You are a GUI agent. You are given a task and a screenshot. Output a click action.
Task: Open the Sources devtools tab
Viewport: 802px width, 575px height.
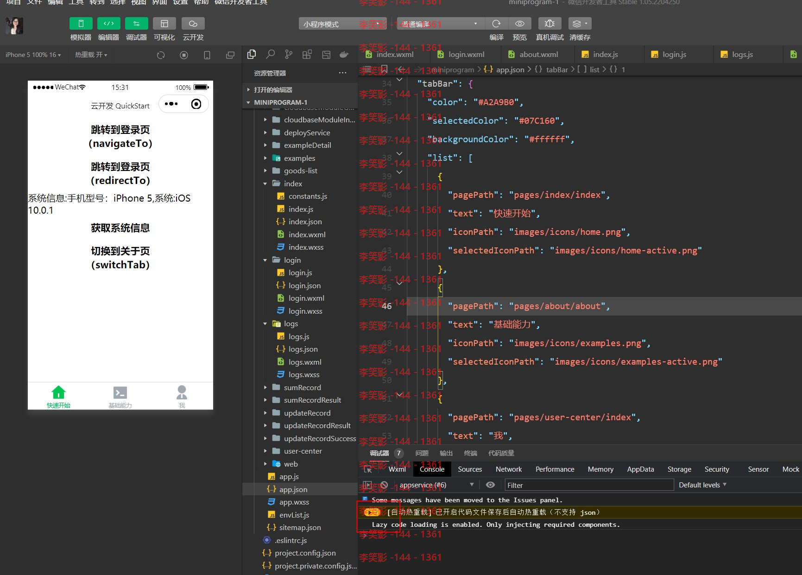point(470,469)
